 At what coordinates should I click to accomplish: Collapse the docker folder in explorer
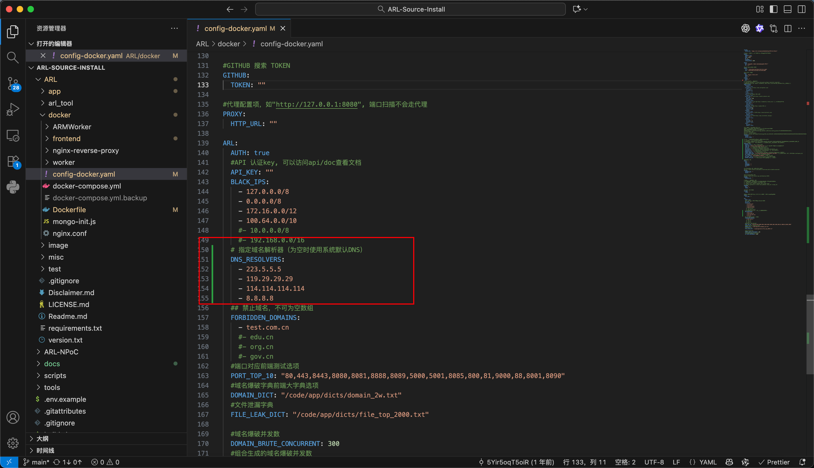tap(59, 115)
